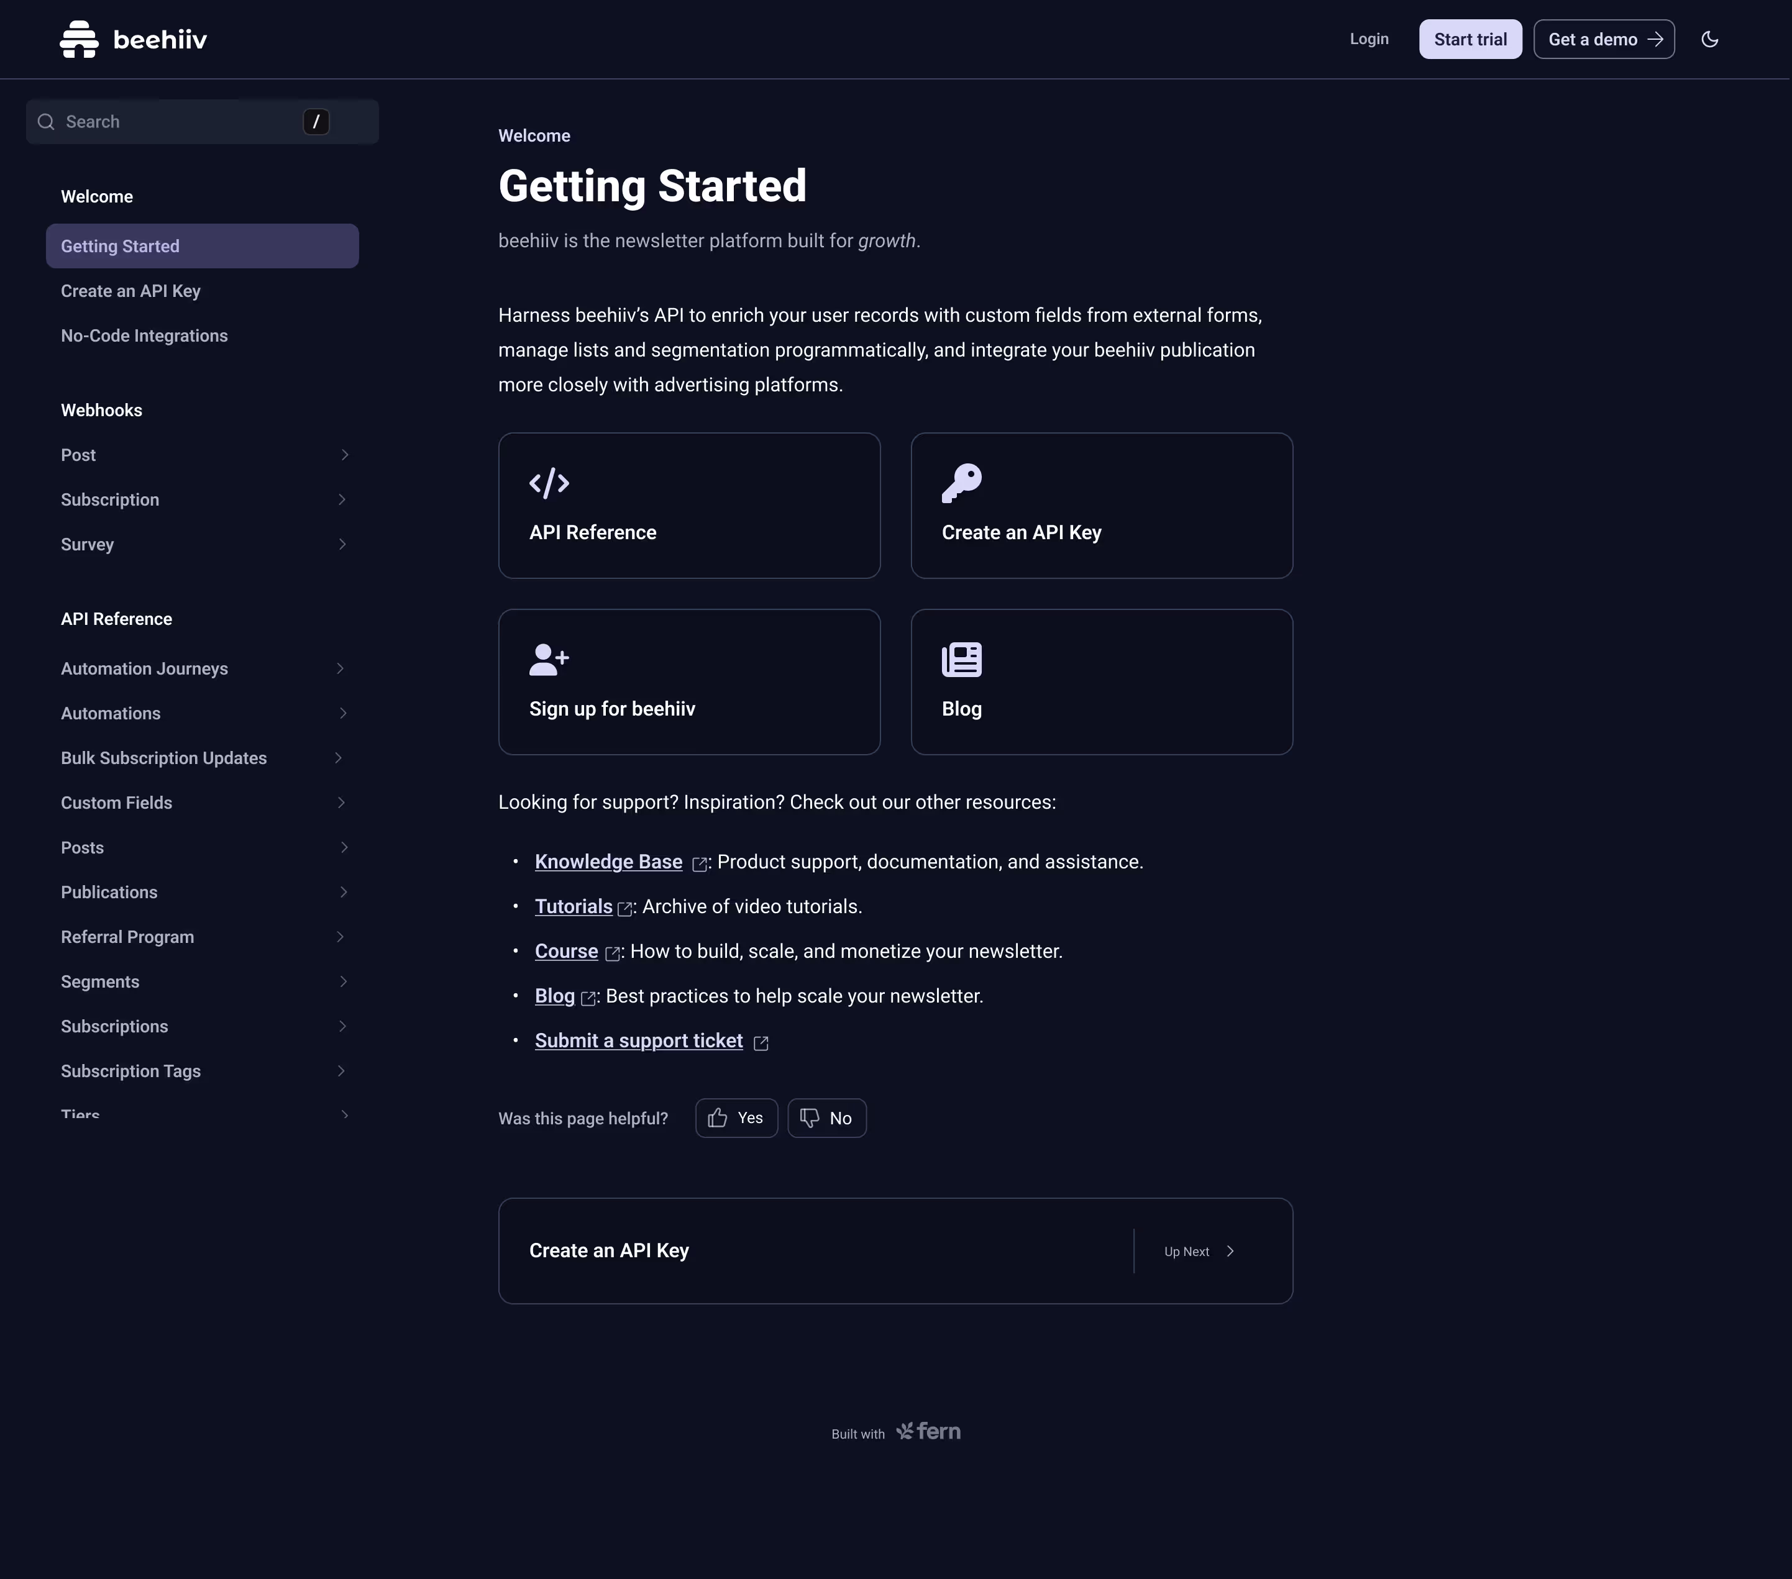Click the newspaper Blog card icon
The image size is (1792, 1579).
coord(961,660)
